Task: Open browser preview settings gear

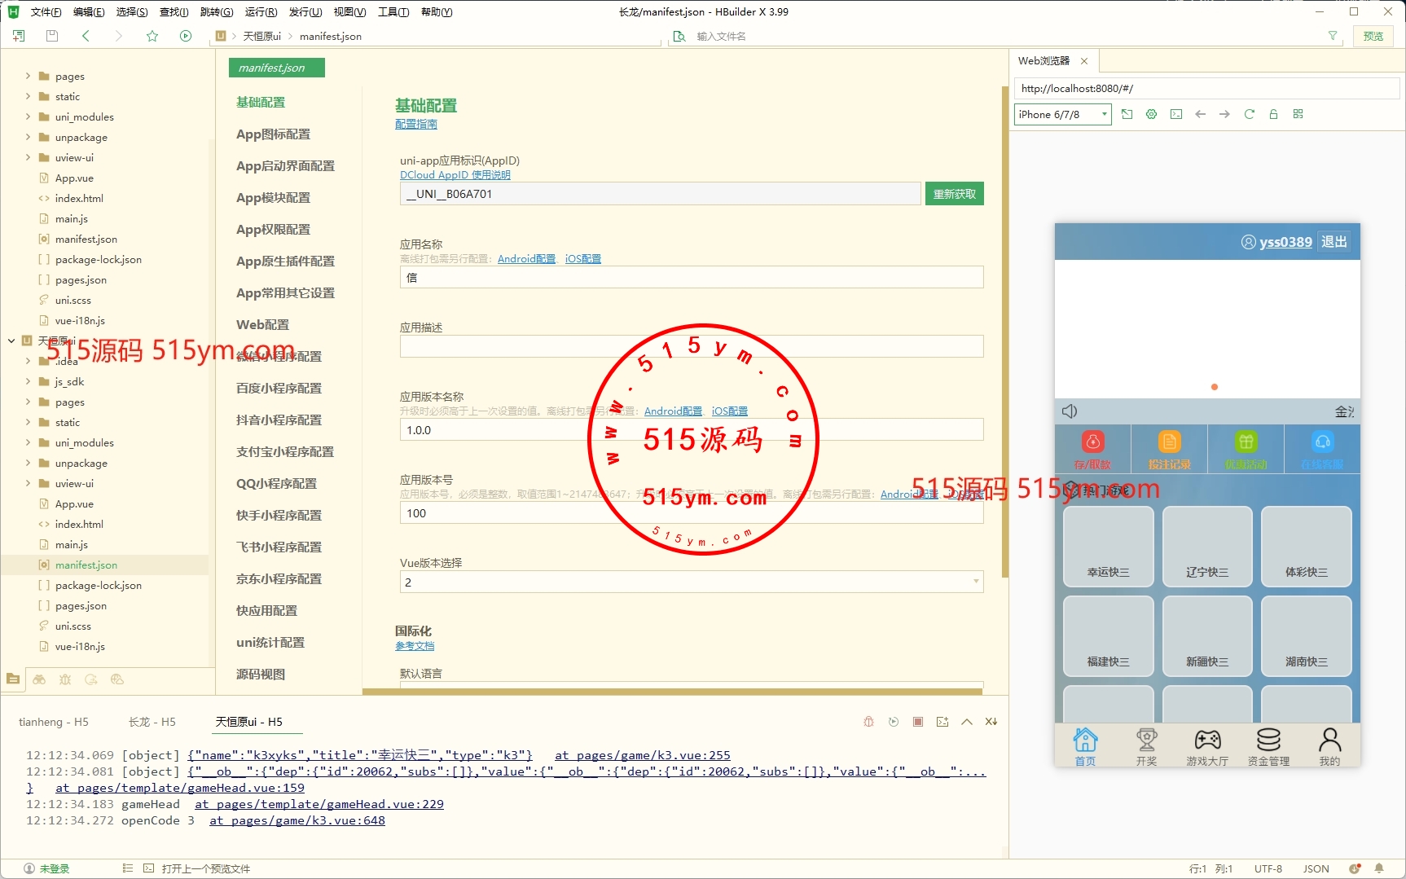Action: click(x=1151, y=114)
